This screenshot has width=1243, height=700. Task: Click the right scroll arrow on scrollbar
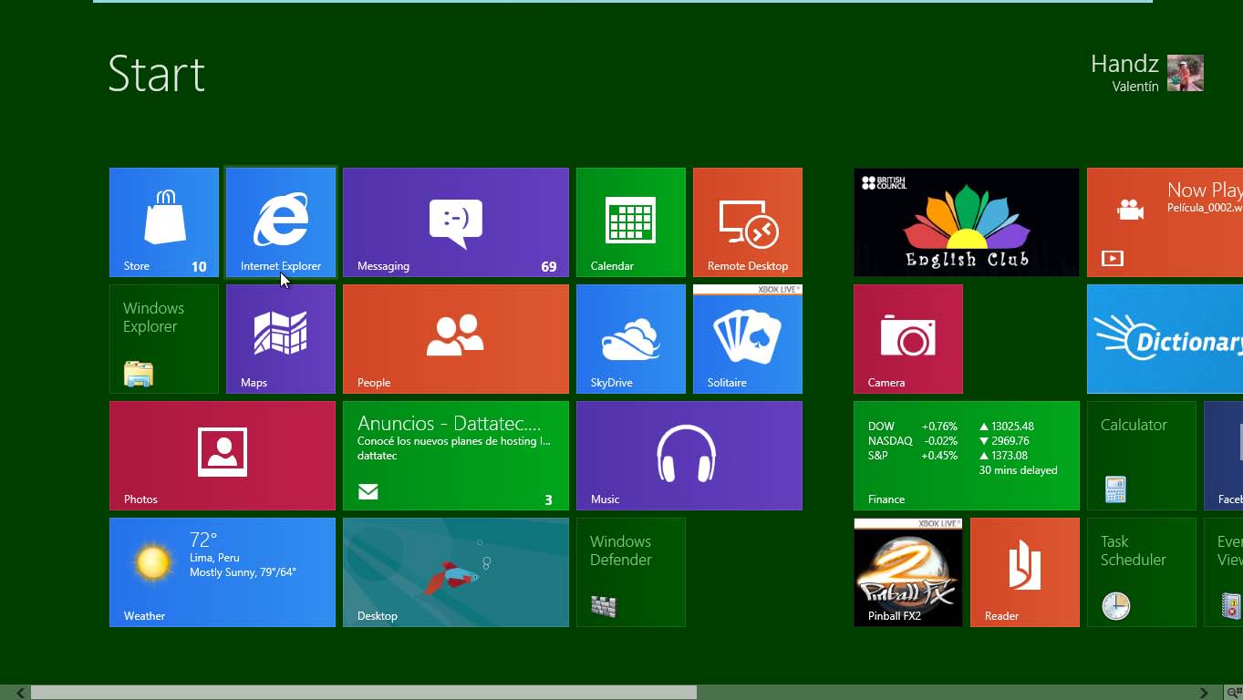tap(1204, 693)
